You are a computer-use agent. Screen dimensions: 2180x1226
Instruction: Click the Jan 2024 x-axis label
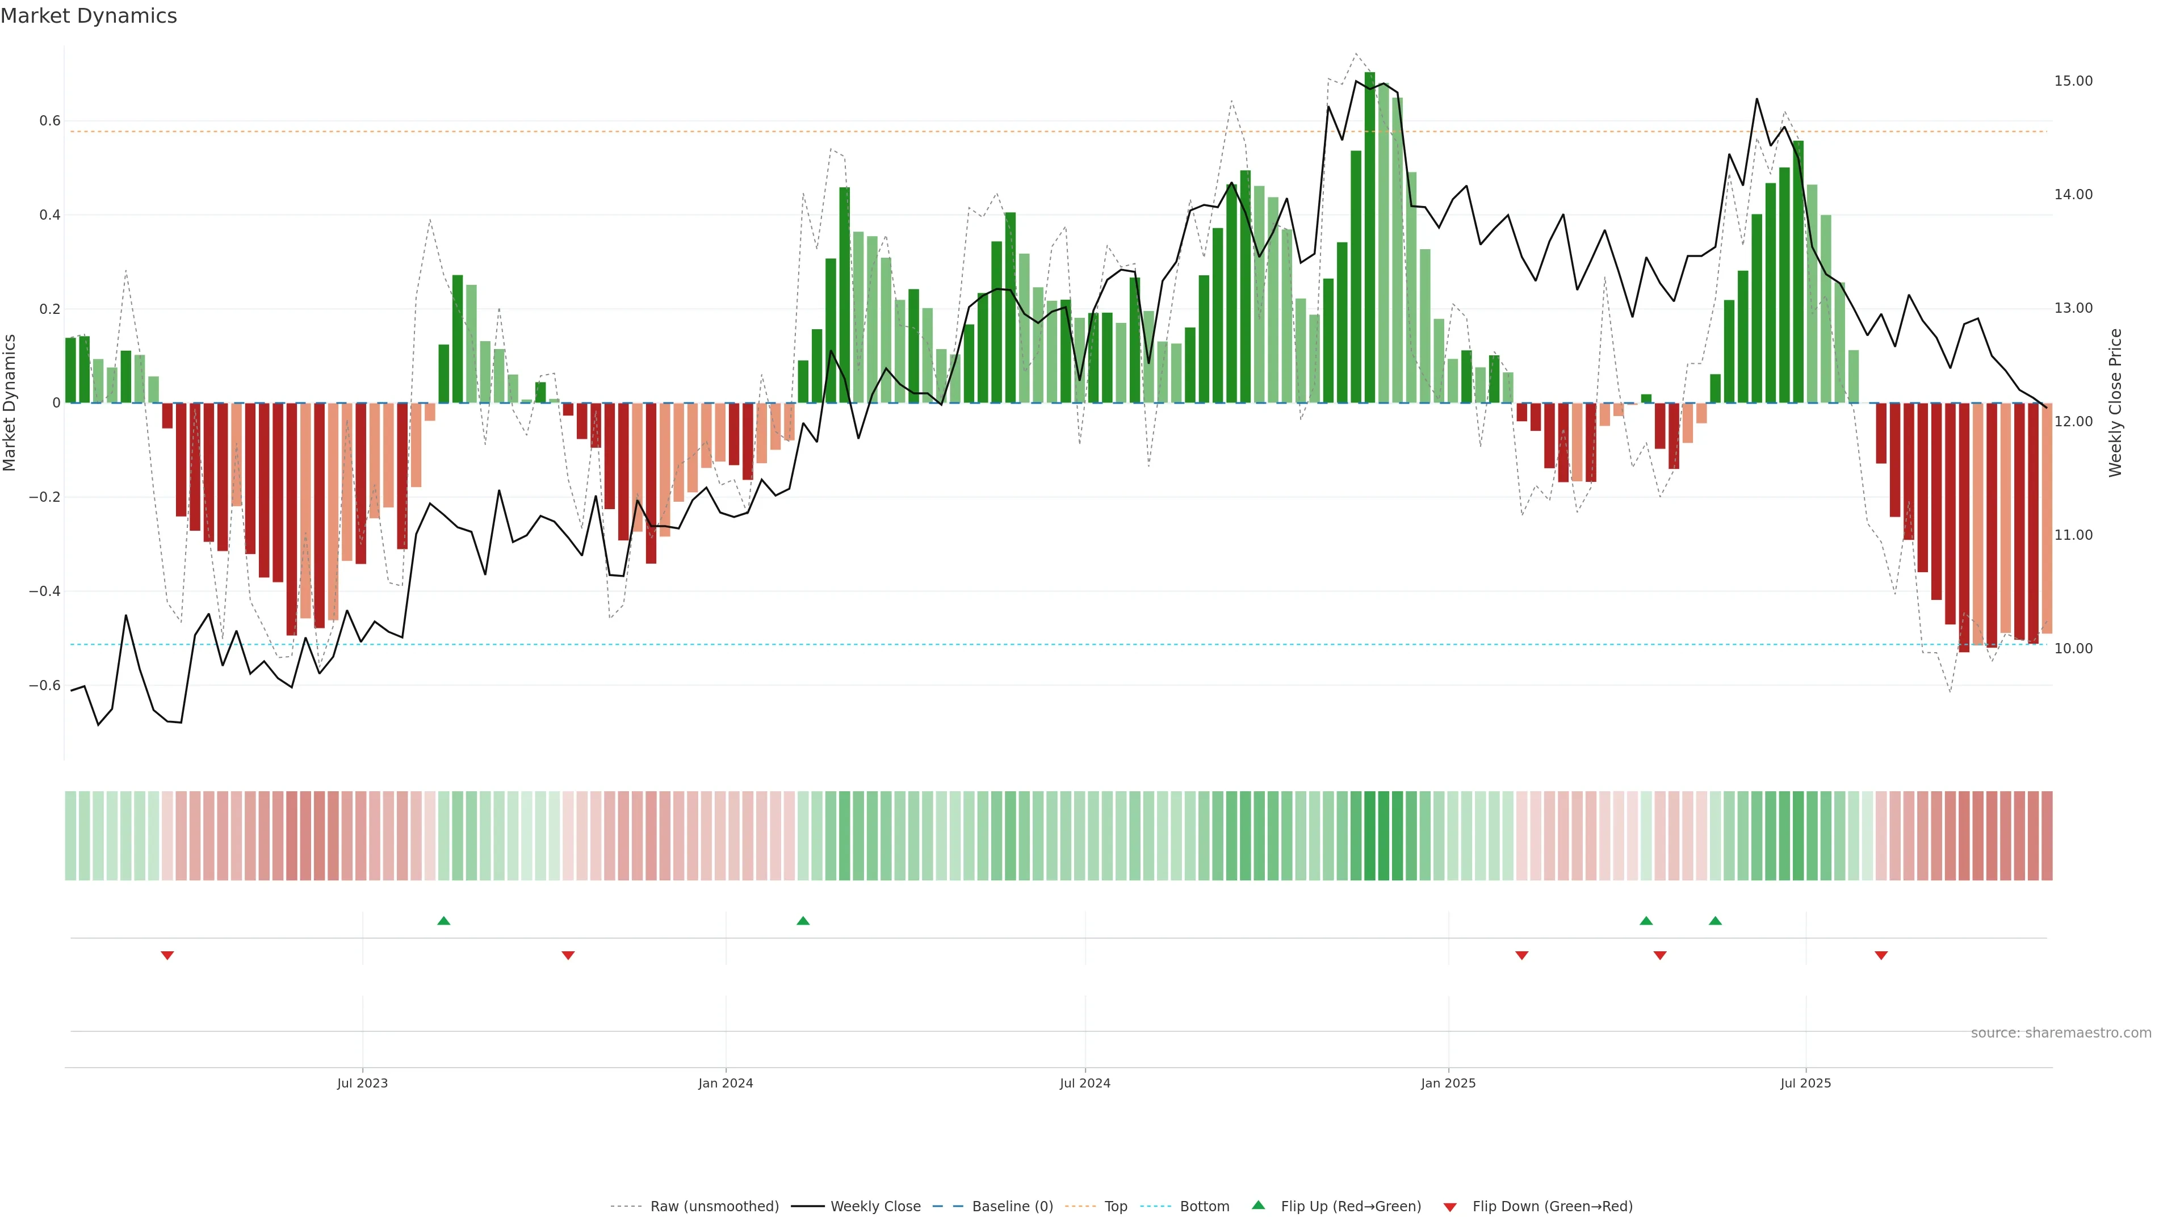(x=726, y=1083)
